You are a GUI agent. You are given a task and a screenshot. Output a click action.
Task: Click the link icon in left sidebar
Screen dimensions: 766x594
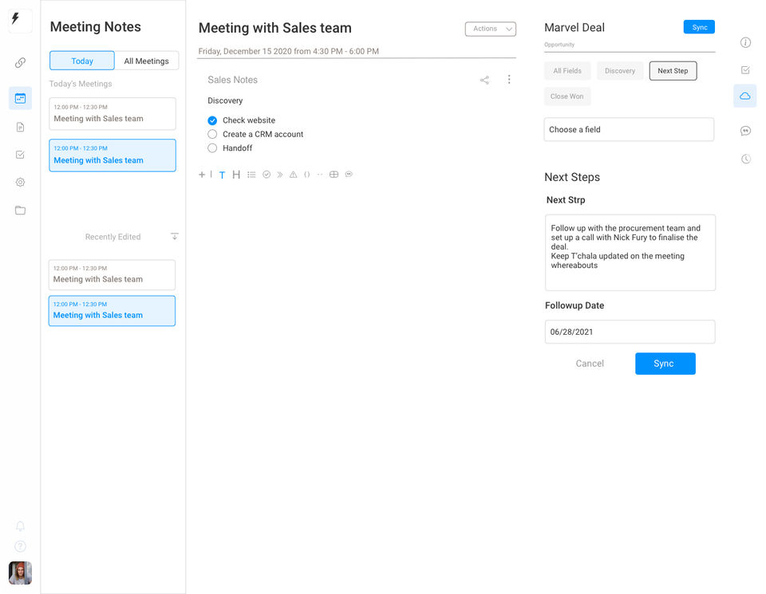click(x=20, y=62)
